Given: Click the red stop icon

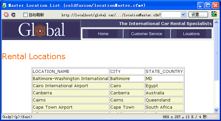Looking at the screenshot, I should click(x=6, y=15).
